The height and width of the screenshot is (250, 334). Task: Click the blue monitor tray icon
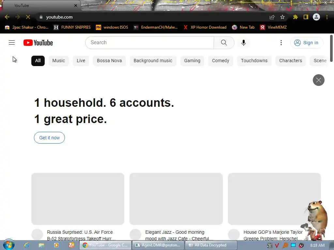(293, 245)
